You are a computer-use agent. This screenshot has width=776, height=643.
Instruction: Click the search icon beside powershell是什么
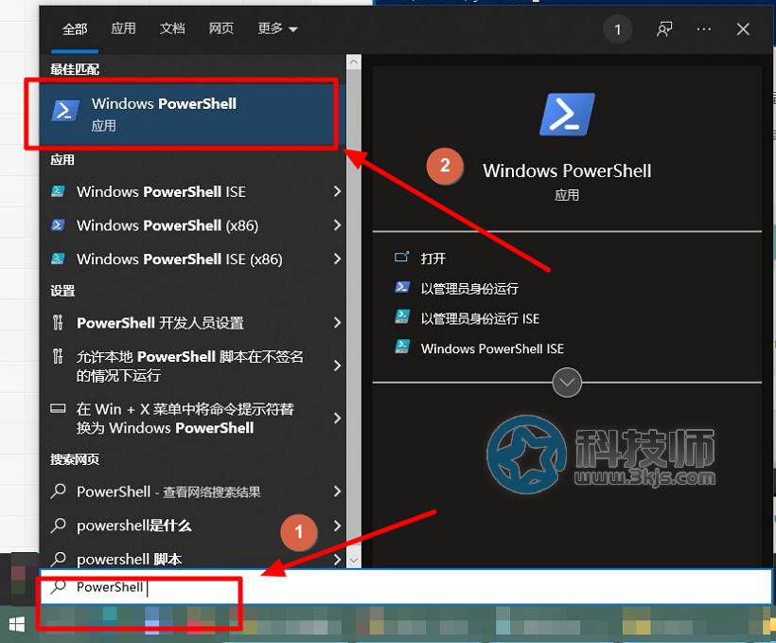59,525
